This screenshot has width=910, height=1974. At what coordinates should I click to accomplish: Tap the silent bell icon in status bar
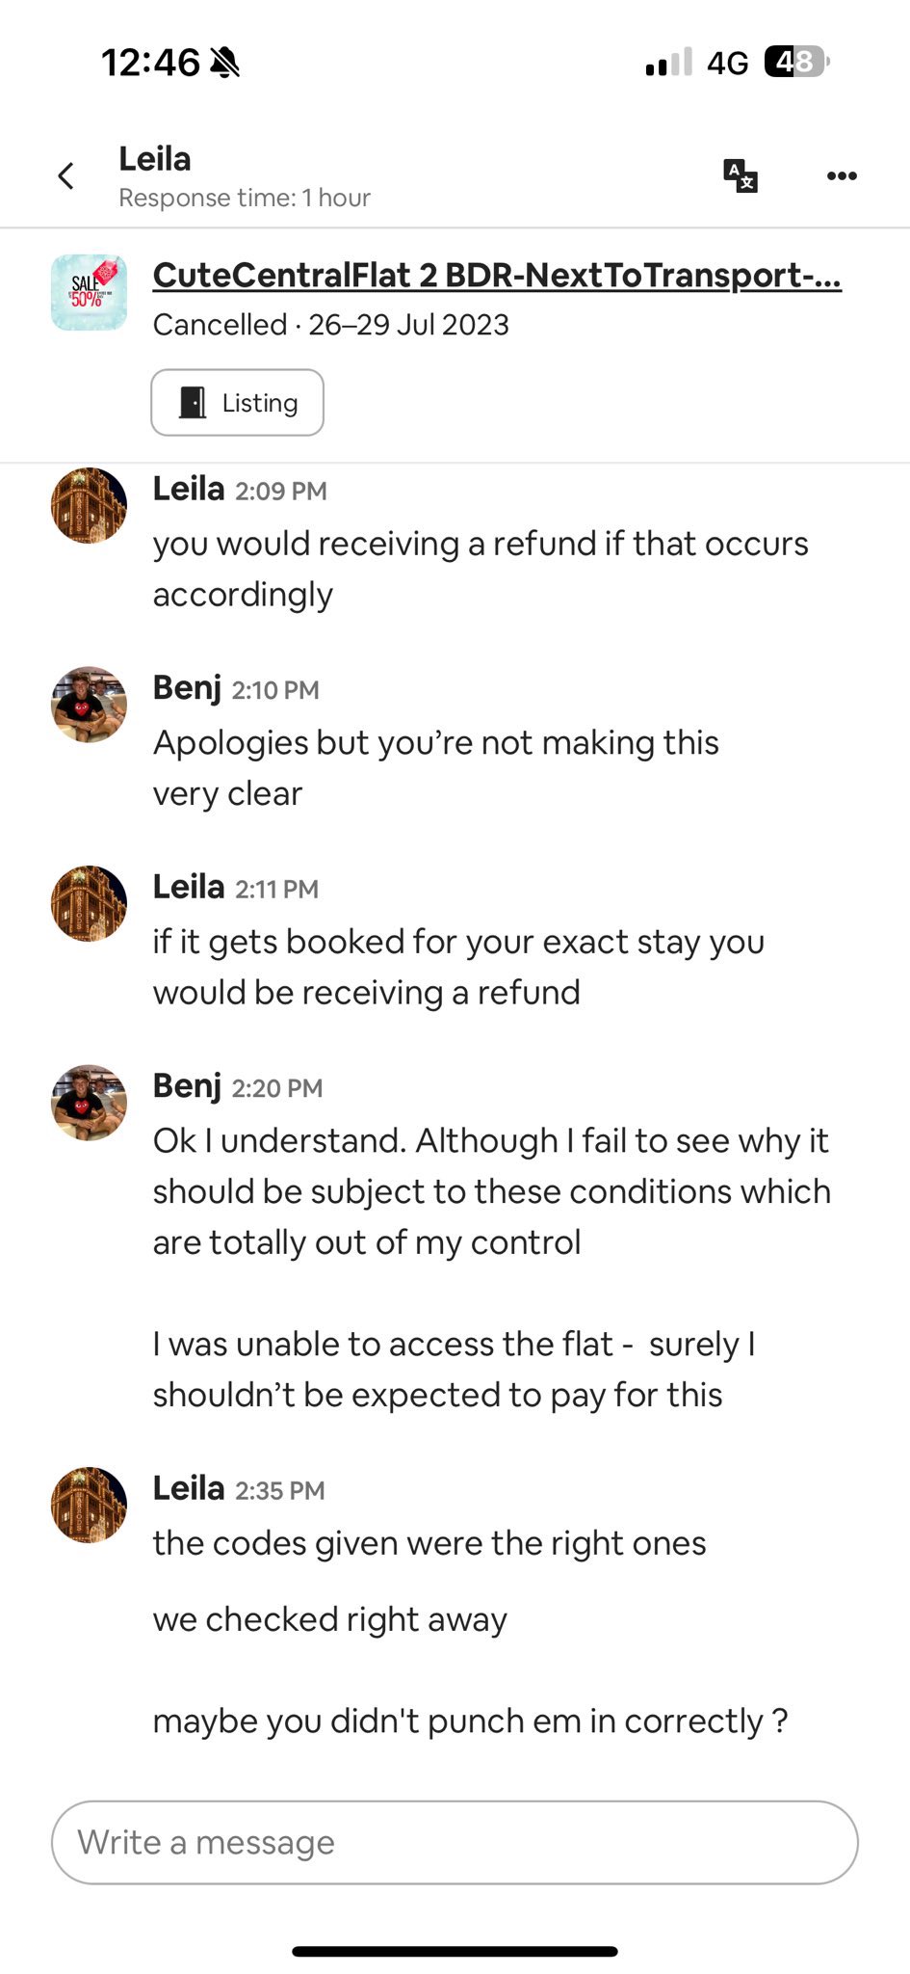tap(224, 63)
